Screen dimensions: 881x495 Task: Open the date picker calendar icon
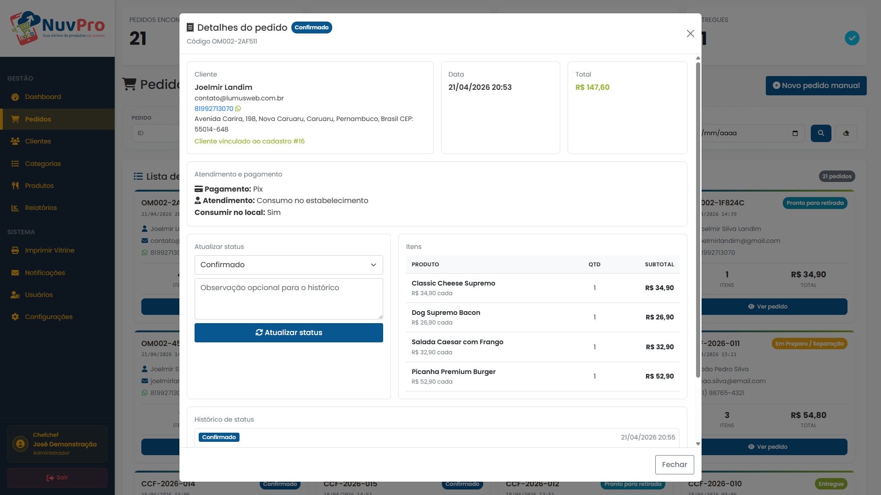795,133
